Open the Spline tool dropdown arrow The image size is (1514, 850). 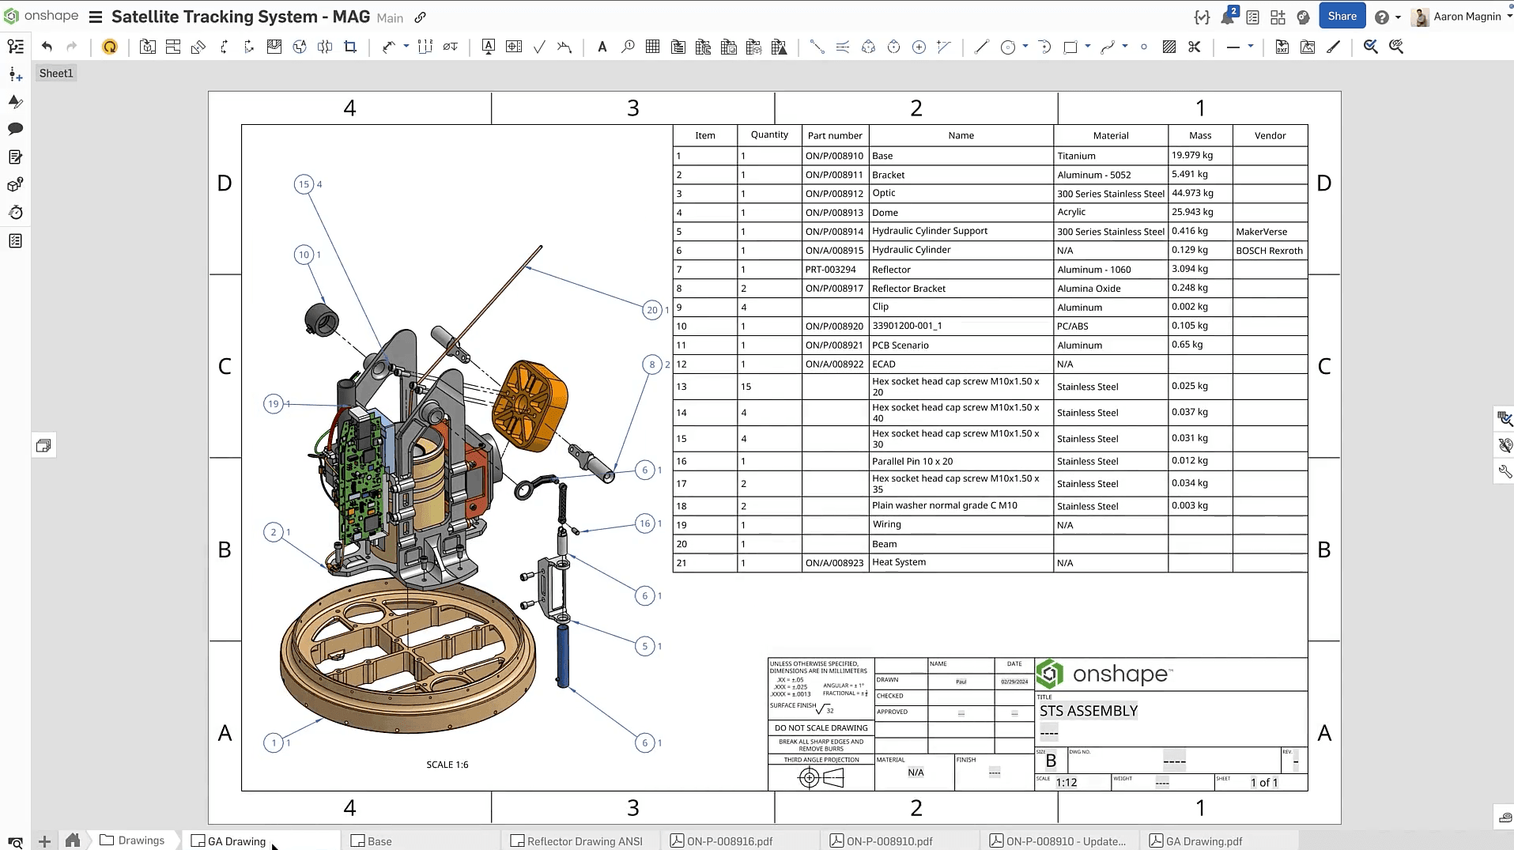click(1125, 47)
